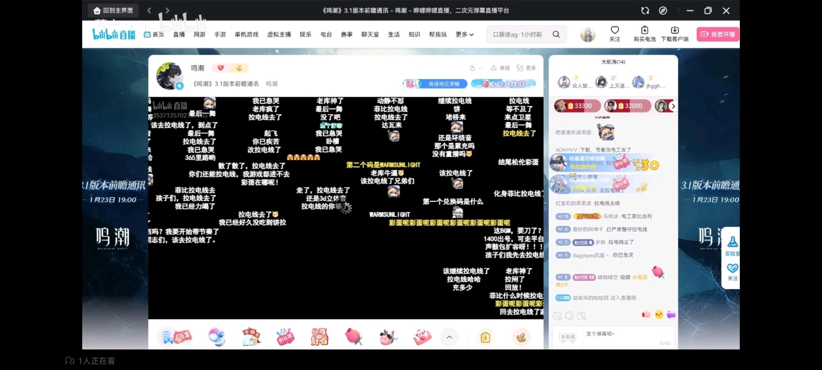This screenshot has height=370, width=822.
Task: Click the search magnifier icon
Action: click(x=556, y=34)
